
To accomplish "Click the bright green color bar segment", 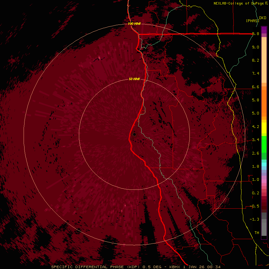I will (264, 144).
